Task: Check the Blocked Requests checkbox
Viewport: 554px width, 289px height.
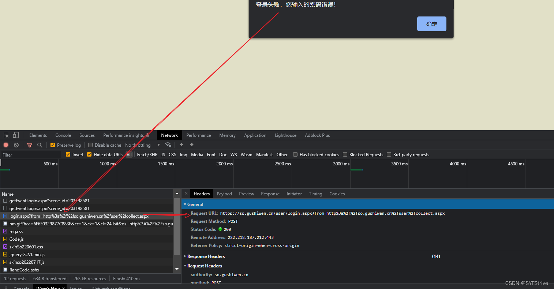Action: coord(345,154)
